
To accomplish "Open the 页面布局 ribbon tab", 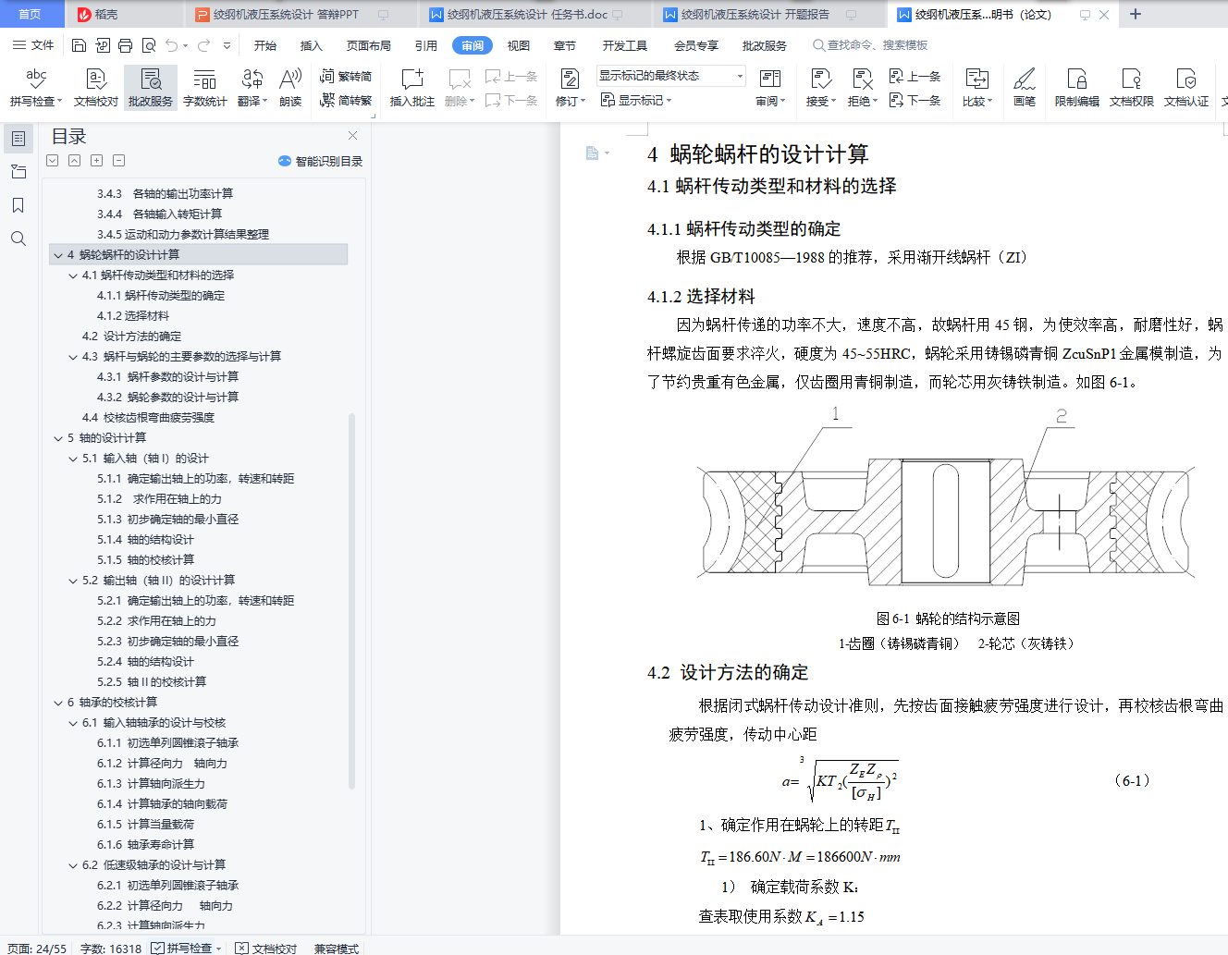I will click(x=369, y=45).
